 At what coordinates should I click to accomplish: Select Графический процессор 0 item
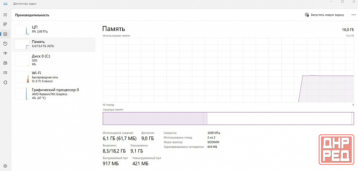coord(54,94)
